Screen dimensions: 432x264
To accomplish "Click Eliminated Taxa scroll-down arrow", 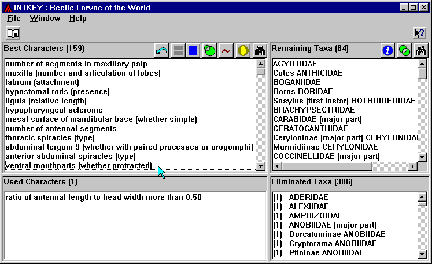I will point(422,254).
